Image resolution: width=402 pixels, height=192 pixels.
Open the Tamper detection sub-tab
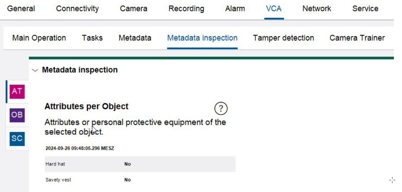[283, 38]
